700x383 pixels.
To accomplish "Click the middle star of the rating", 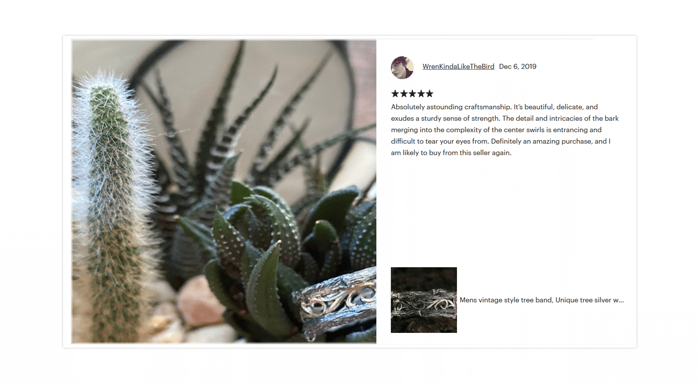I will coord(413,93).
